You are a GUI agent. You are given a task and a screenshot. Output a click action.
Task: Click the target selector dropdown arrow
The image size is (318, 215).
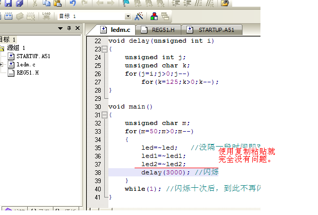tap(128, 16)
